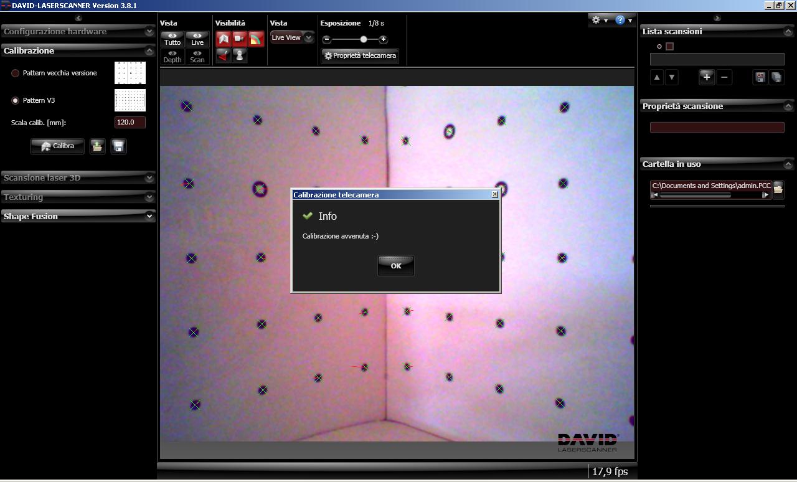Viewport: 797px width, 482px height.
Task: Click the exposure slider handle
Action: 364,39
